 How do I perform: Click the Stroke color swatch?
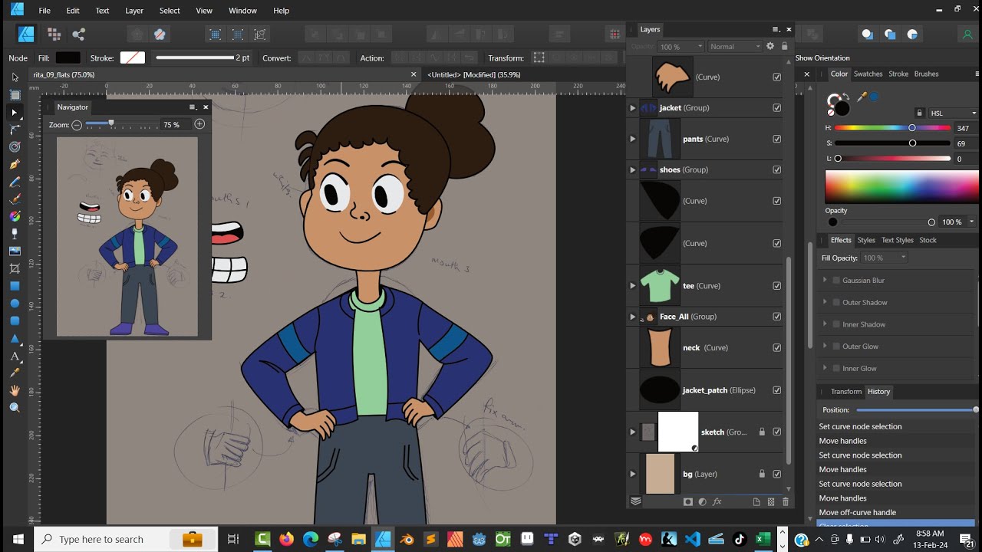(132, 58)
